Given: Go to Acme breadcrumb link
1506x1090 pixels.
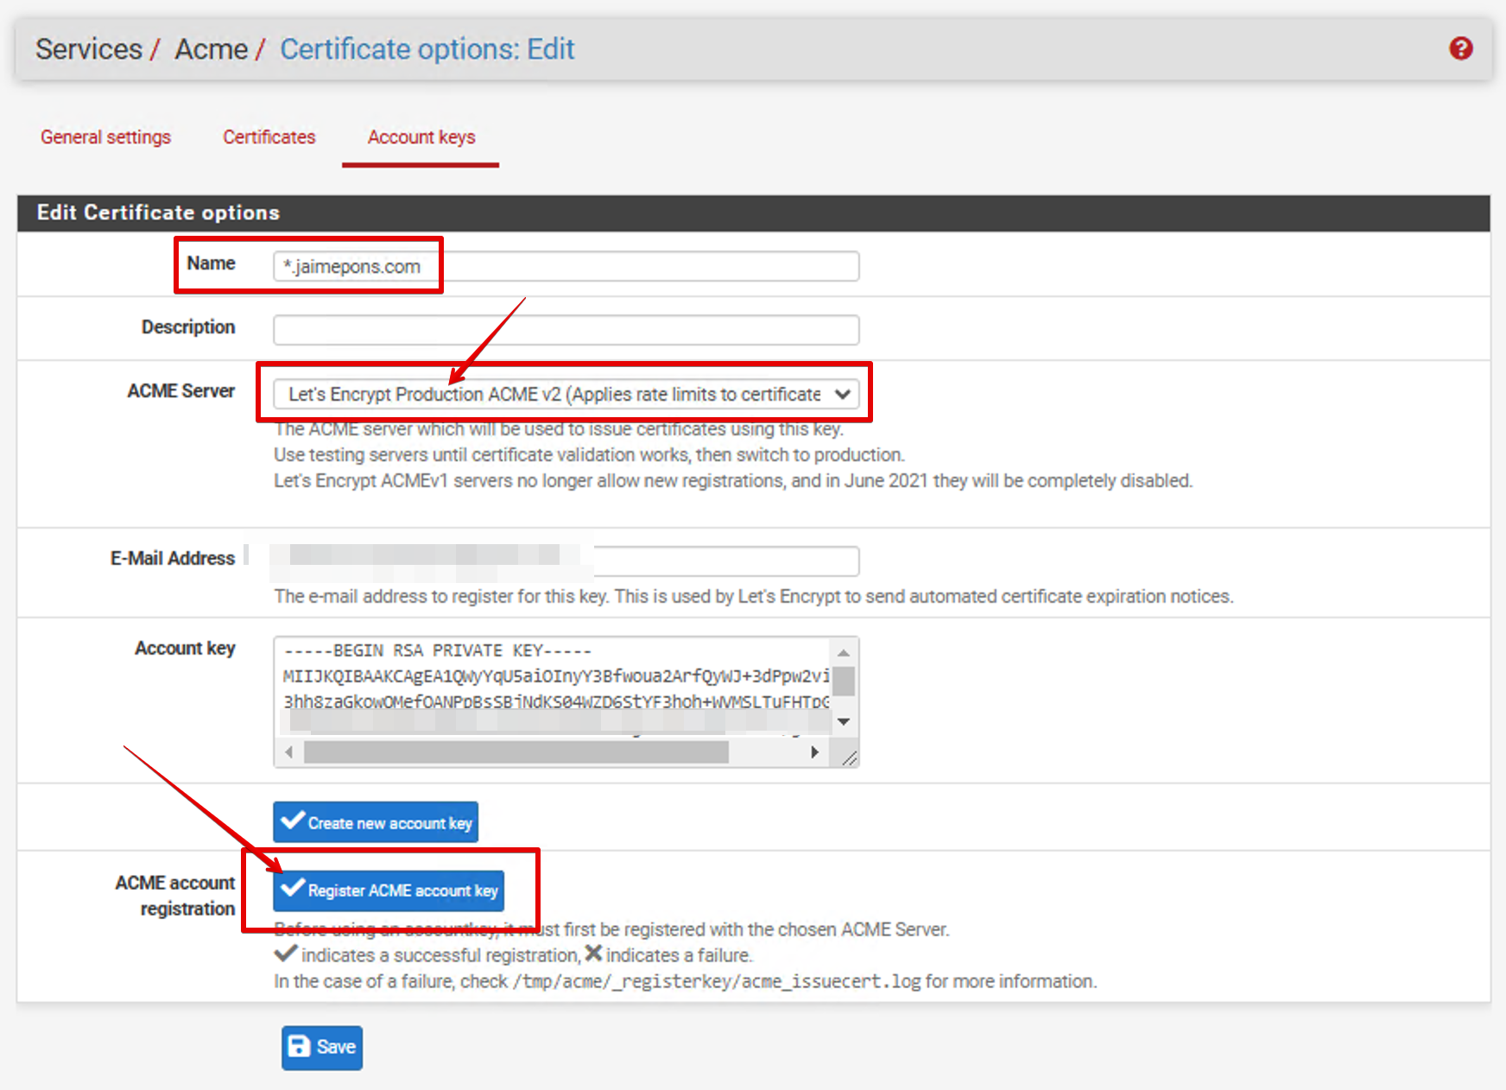Looking at the screenshot, I should click(211, 49).
